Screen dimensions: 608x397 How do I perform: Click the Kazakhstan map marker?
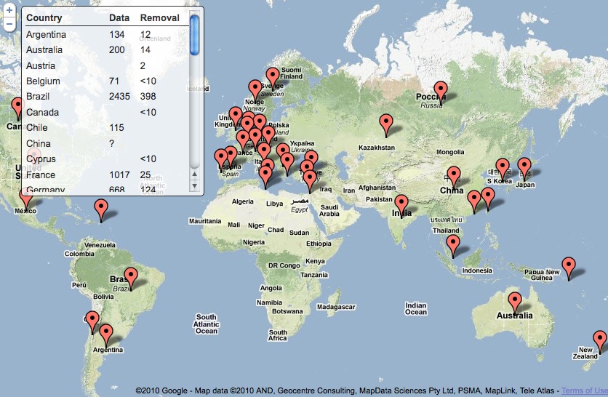click(x=386, y=124)
